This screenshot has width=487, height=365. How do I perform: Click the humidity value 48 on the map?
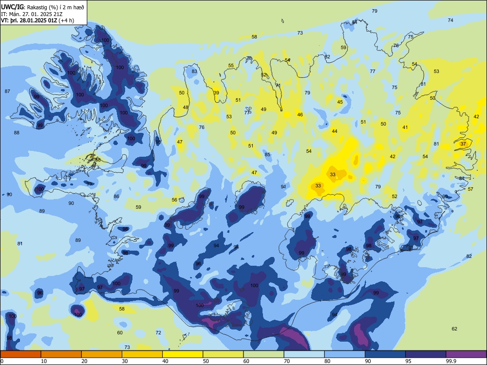186,108
